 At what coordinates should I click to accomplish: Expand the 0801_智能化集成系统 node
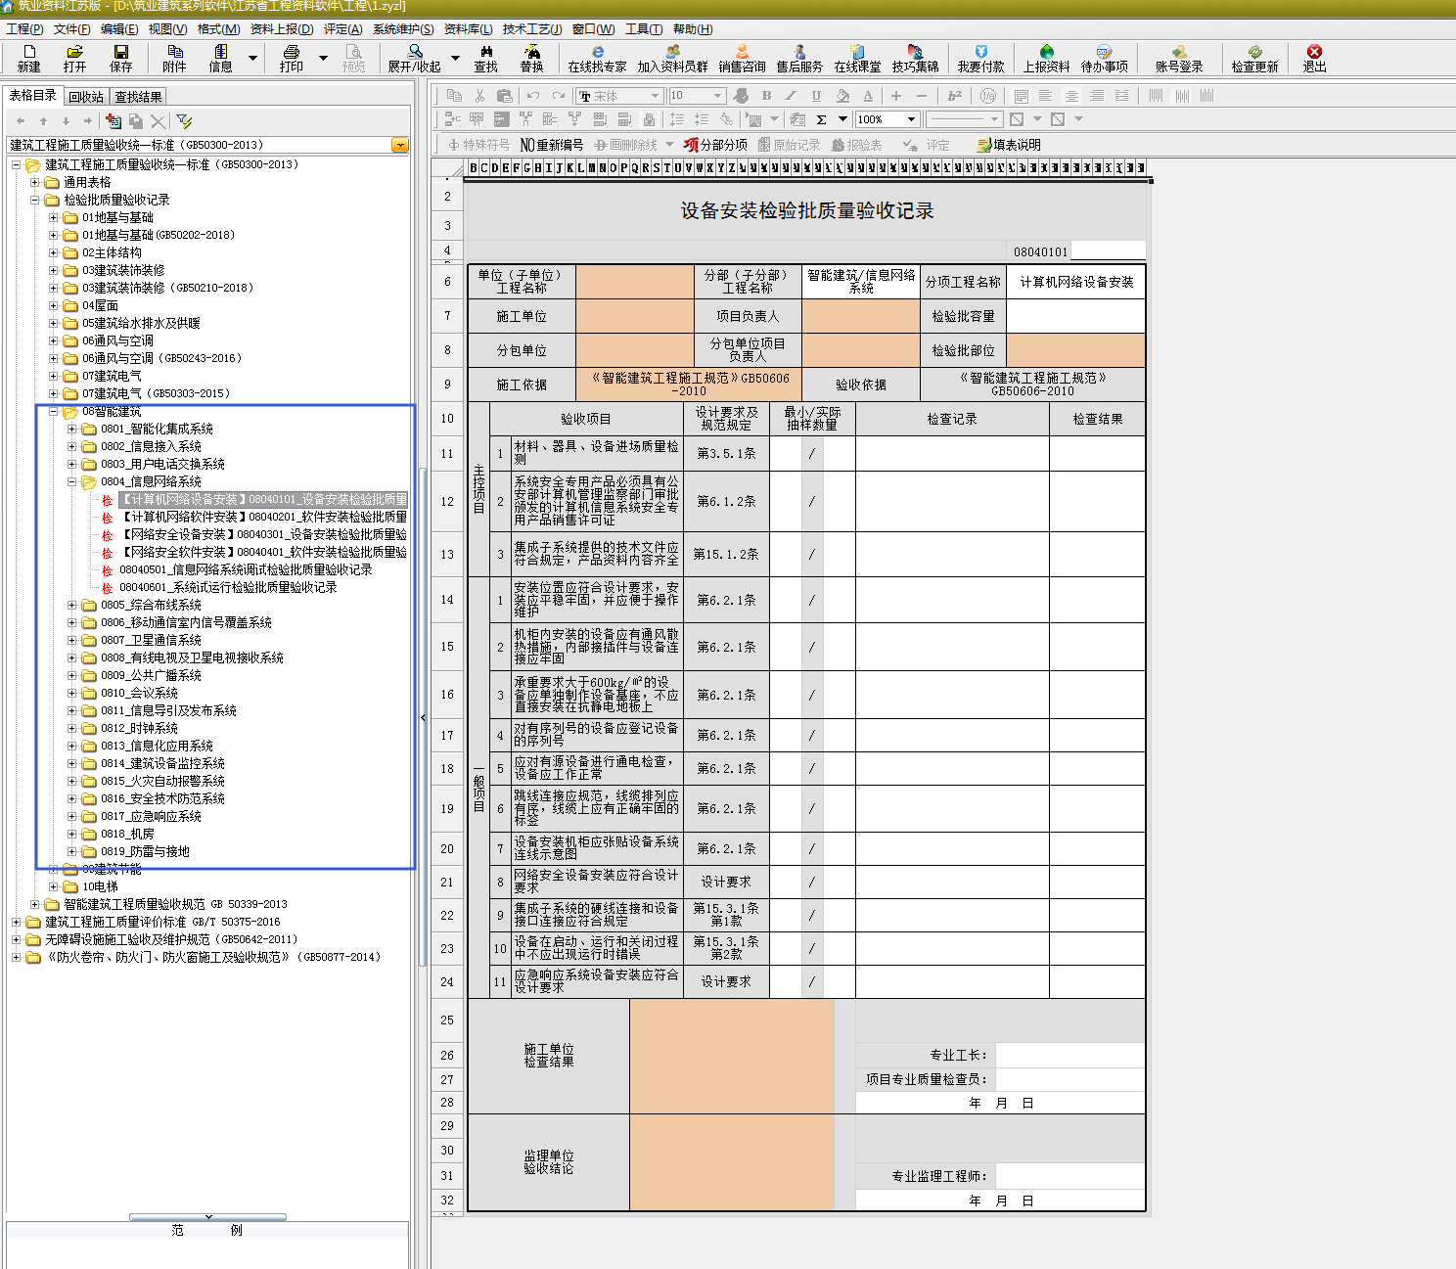(72, 430)
